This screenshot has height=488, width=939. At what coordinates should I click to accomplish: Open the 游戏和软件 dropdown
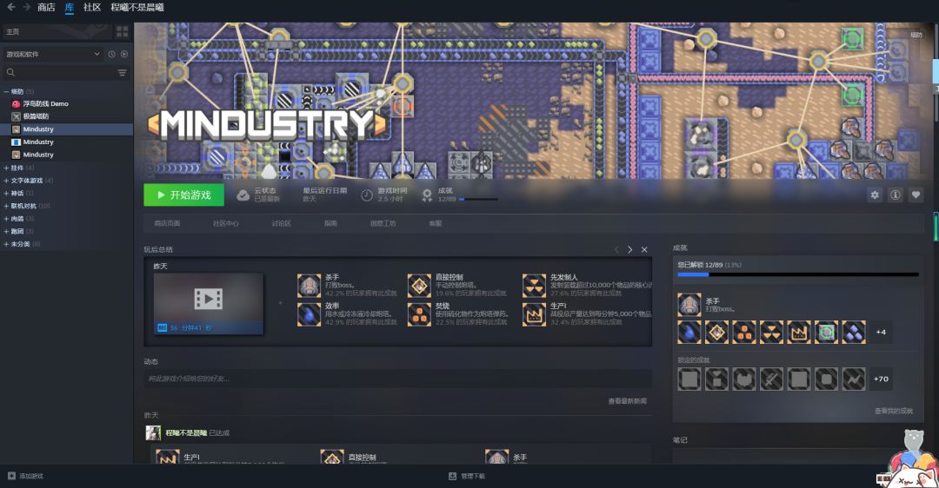coord(53,55)
